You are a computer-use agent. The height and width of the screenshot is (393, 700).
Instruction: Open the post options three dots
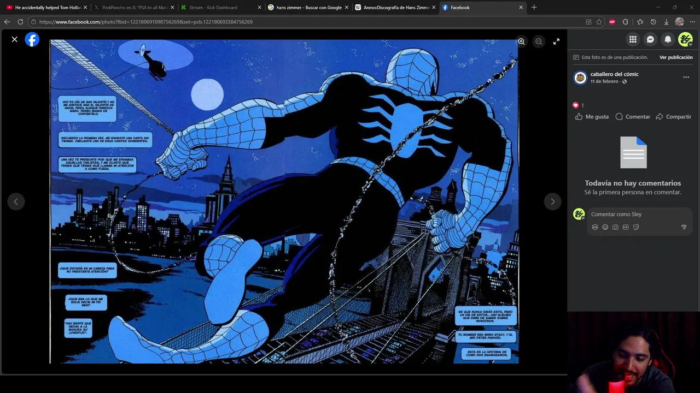[x=686, y=78]
